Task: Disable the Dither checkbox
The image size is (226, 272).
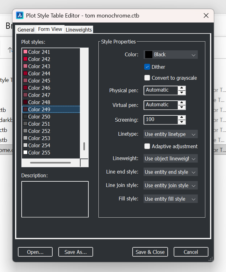Action: 147,67
